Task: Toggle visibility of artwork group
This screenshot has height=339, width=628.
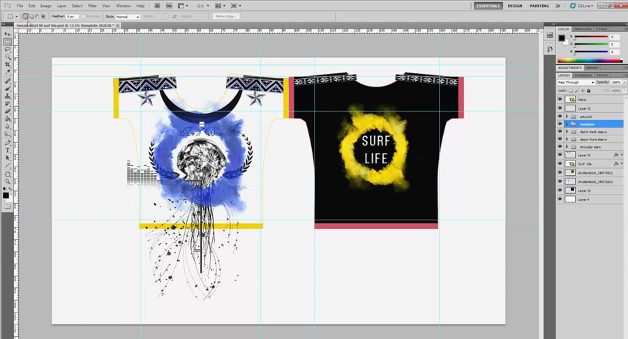Action: click(560, 116)
